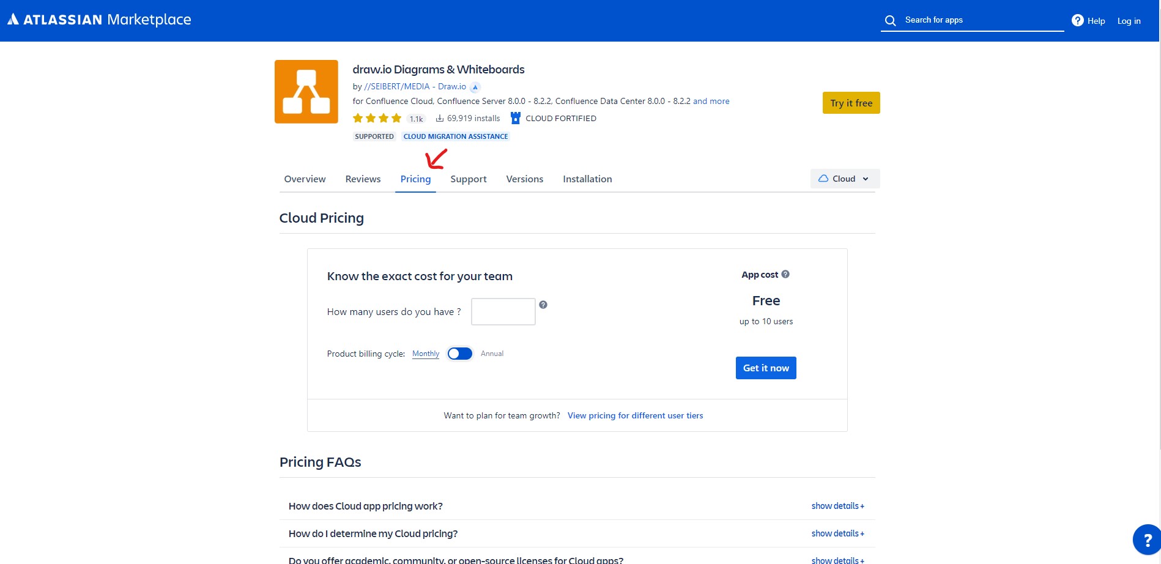The width and height of the screenshot is (1161, 564).
Task: Expand details for determining my Cloud pricing
Action: pos(837,533)
